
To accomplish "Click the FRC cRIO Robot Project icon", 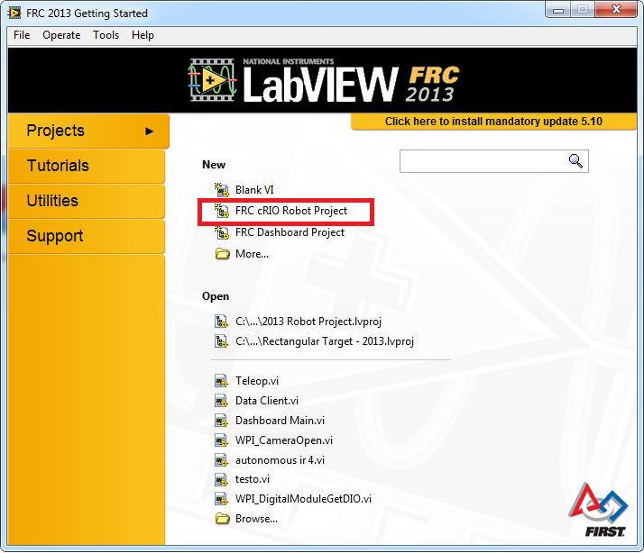I will (x=222, y=211).
